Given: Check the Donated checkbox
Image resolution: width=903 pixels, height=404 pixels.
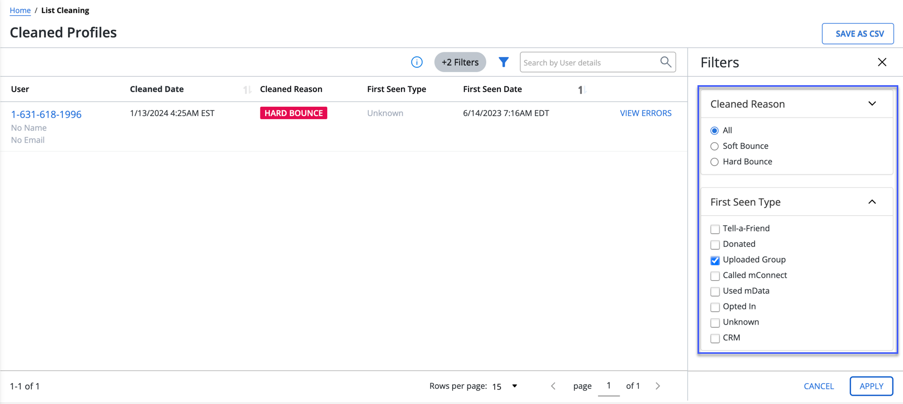Looking at the screenshot, I should pyautogui.click(x=715, y=245).
